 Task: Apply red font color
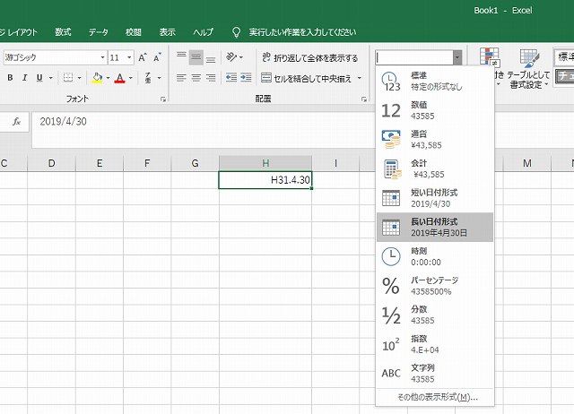click(x=119, y=78)
